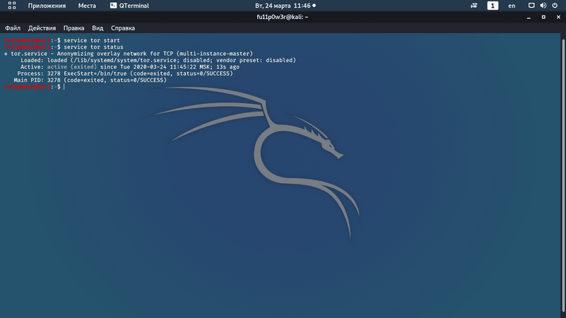Open the Места menu
Screen dimensions: 566x318
(x=87, y=6)
